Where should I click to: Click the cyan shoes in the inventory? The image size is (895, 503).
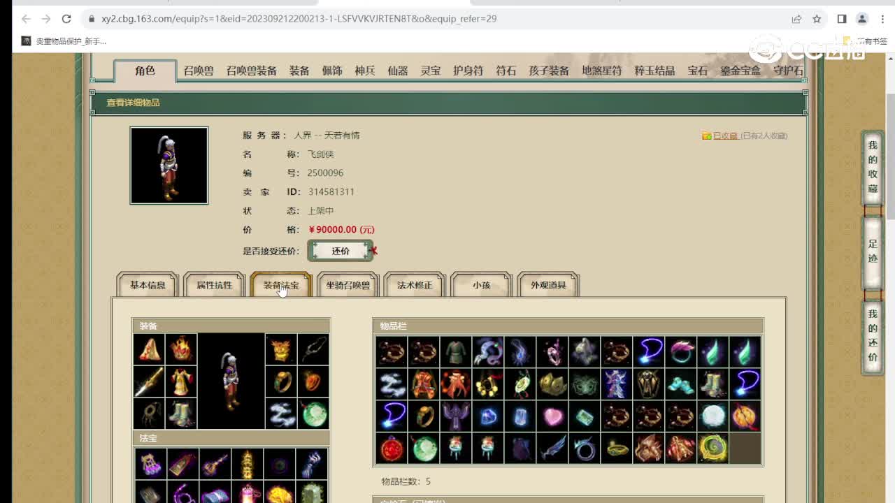[681, 384]
